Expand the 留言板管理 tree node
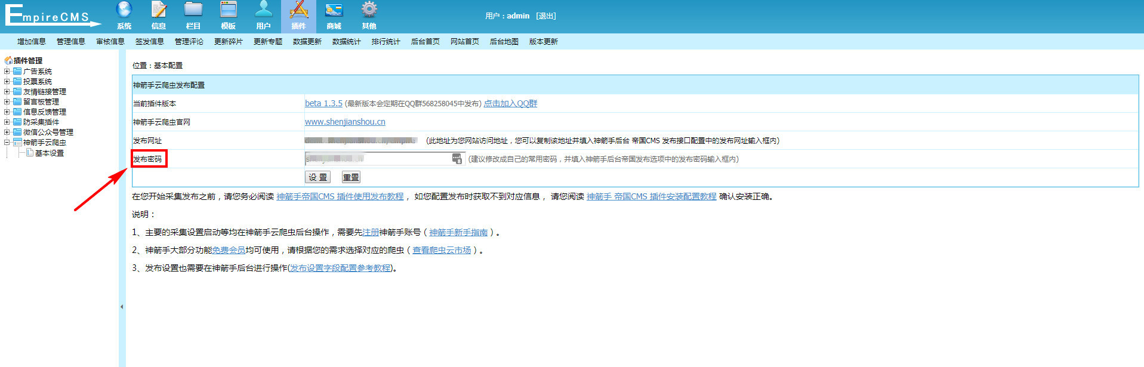 7,101
